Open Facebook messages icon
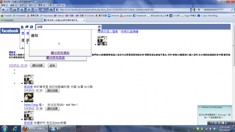 [x=27, y=27]
